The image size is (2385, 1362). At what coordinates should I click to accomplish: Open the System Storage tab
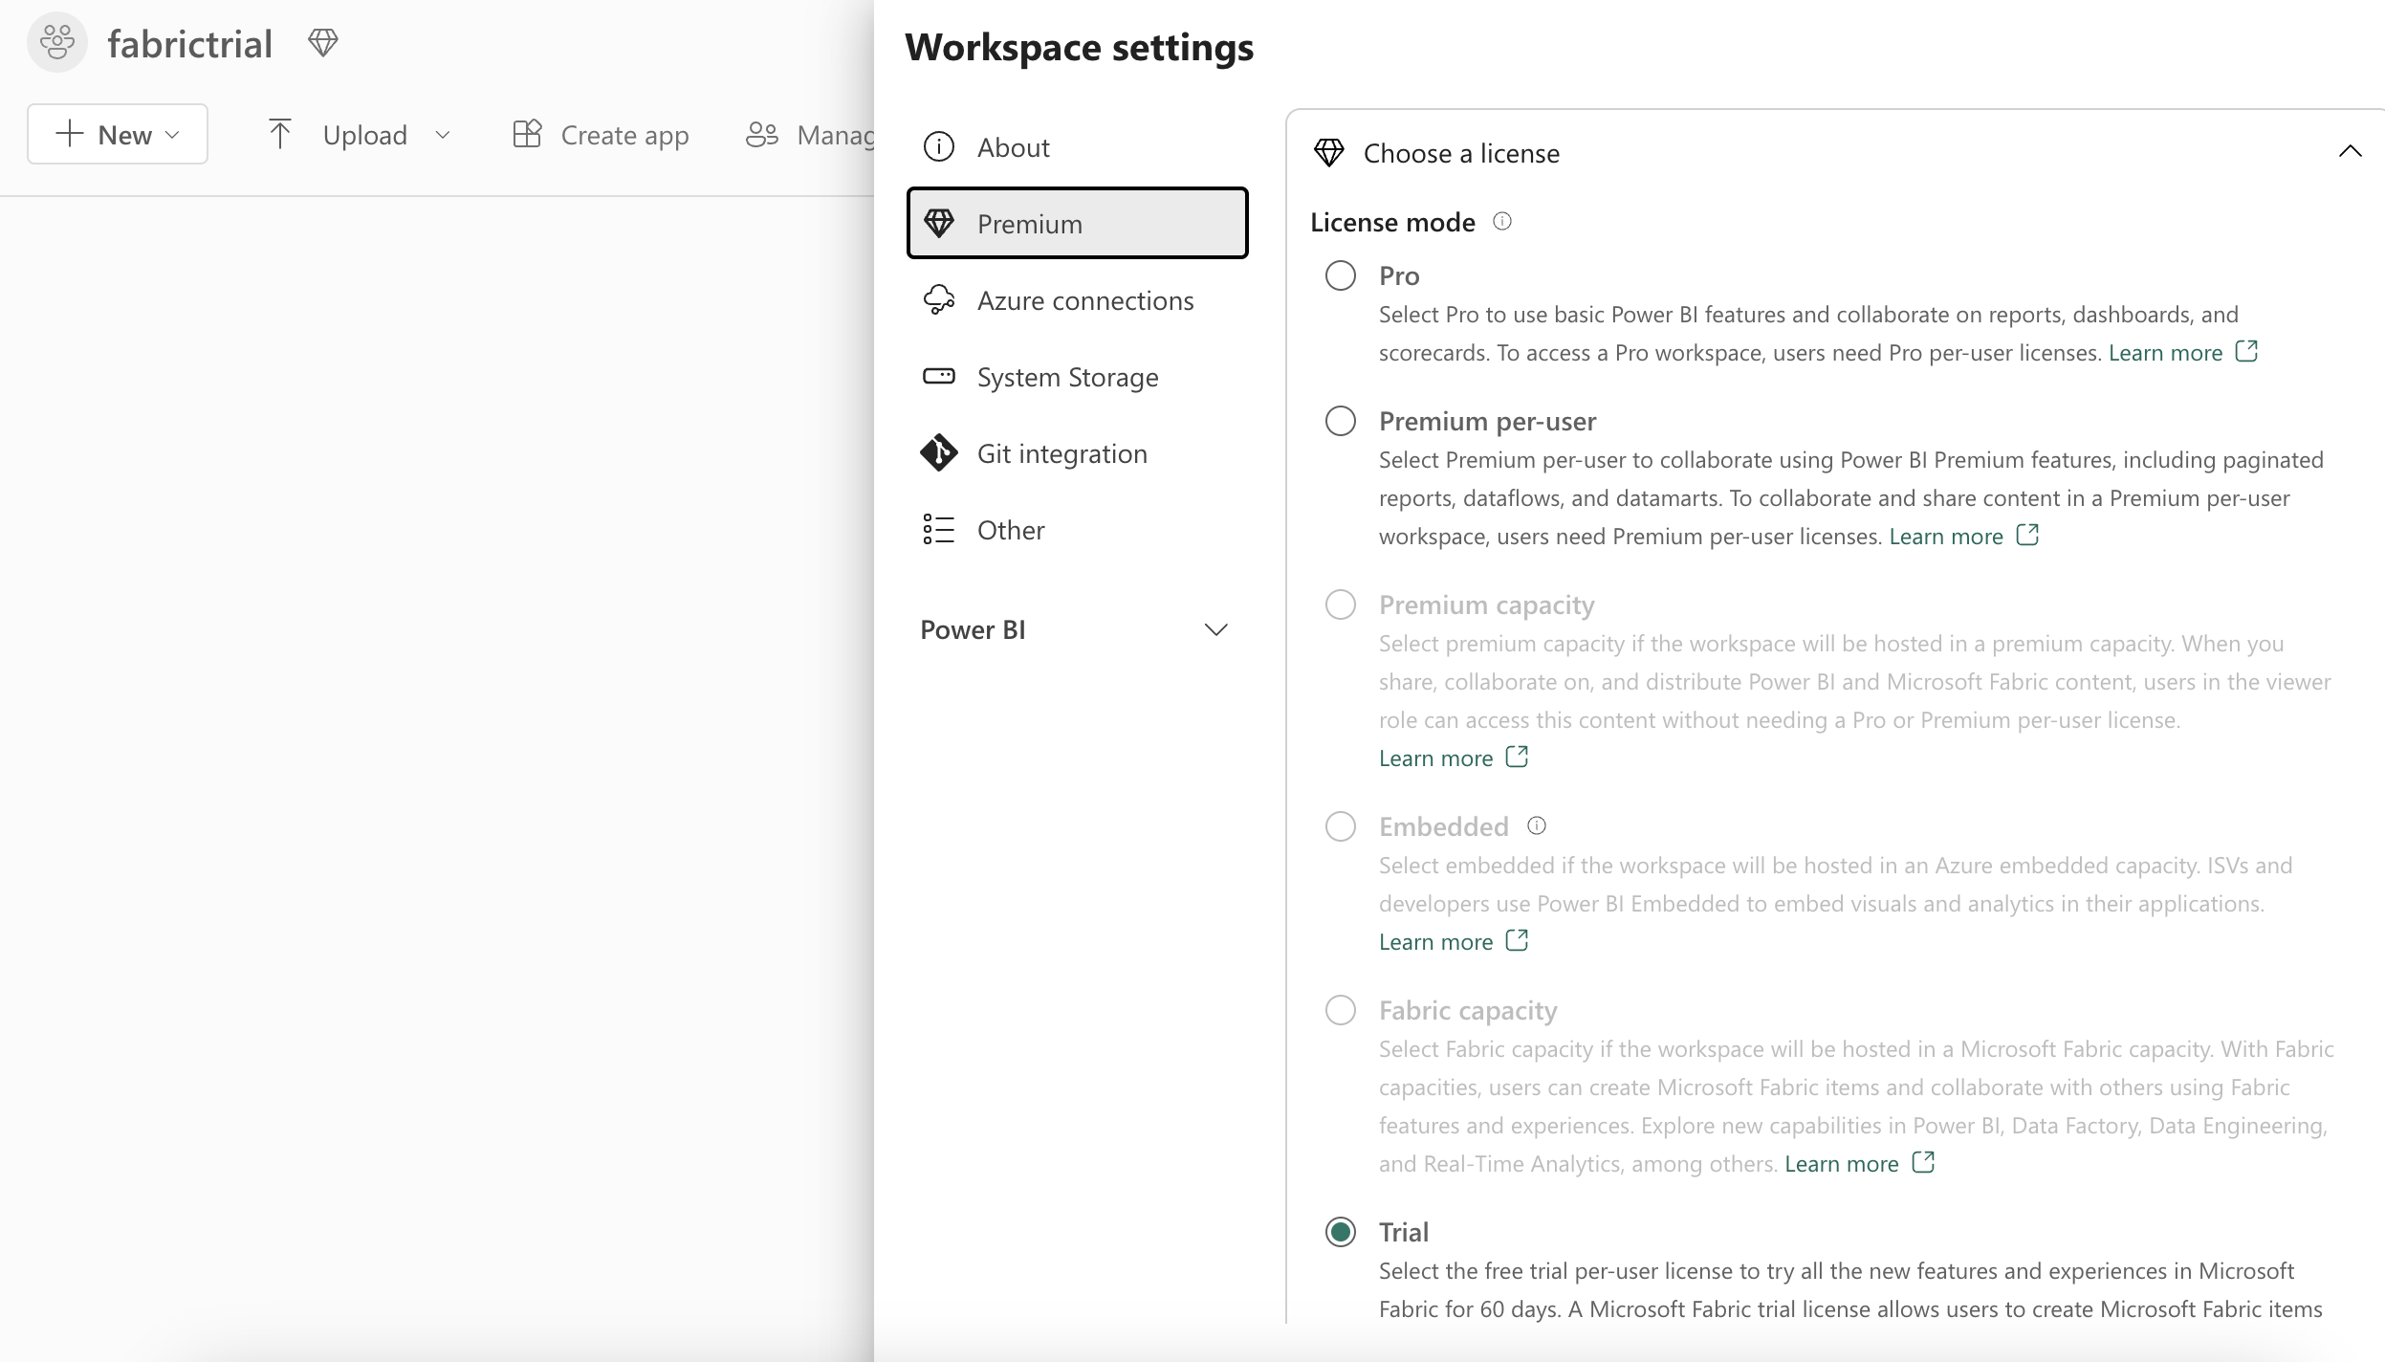(x=1078, y=376)
